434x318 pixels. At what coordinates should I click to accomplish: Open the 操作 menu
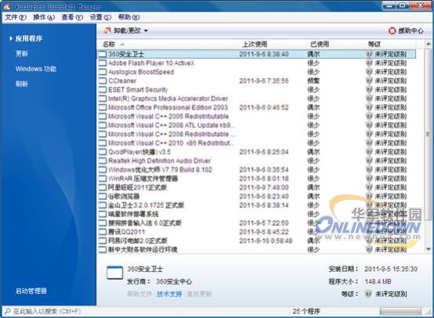(44, 17)
